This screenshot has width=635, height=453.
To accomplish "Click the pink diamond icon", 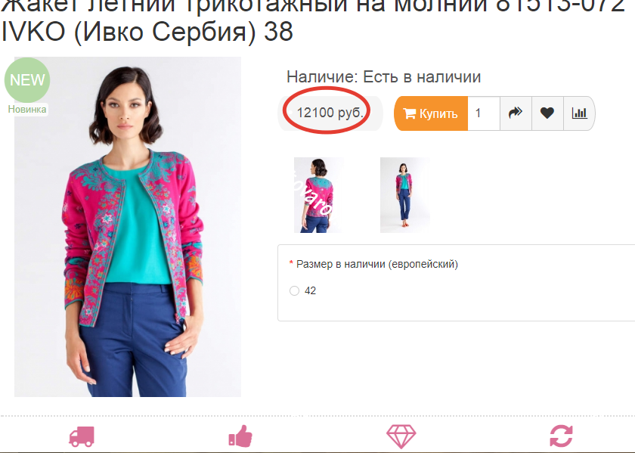I will pos(401,436).
